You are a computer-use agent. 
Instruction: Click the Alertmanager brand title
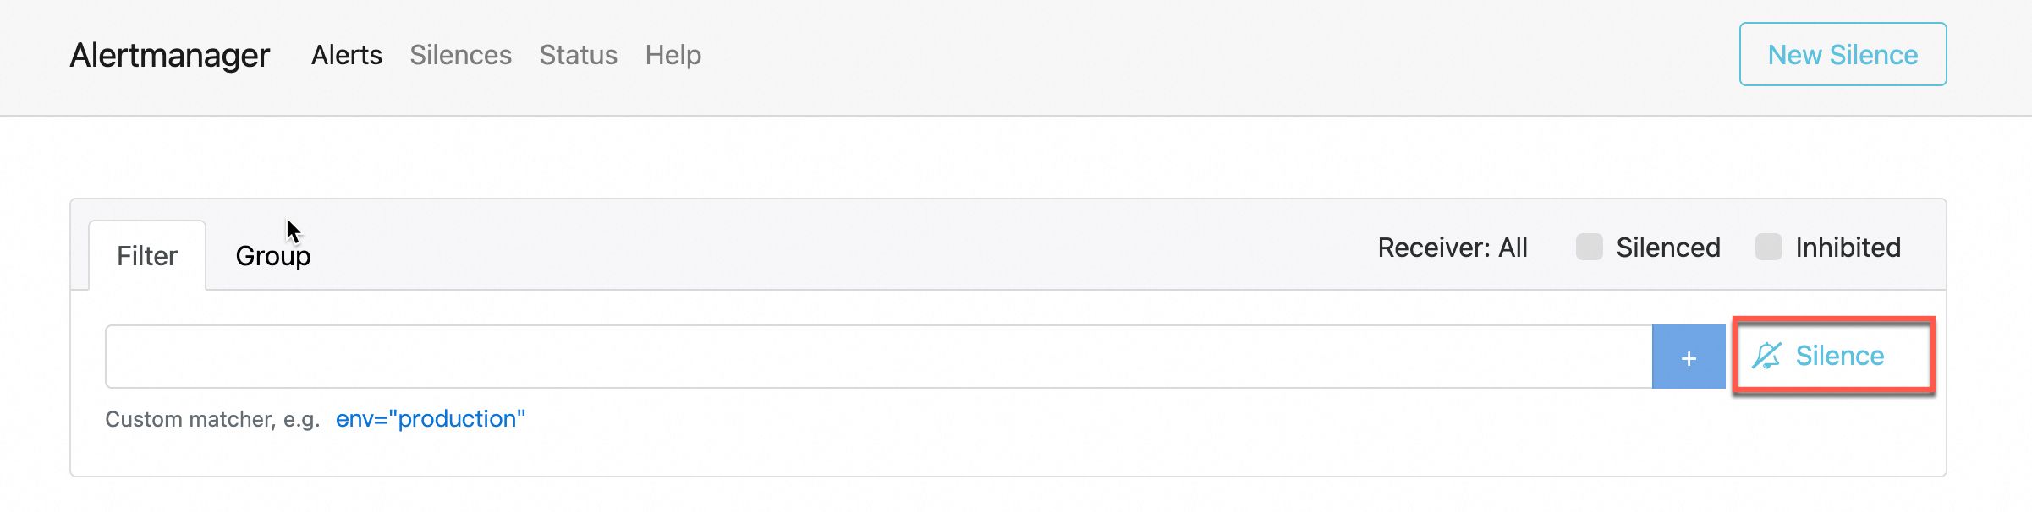[169, 55]
